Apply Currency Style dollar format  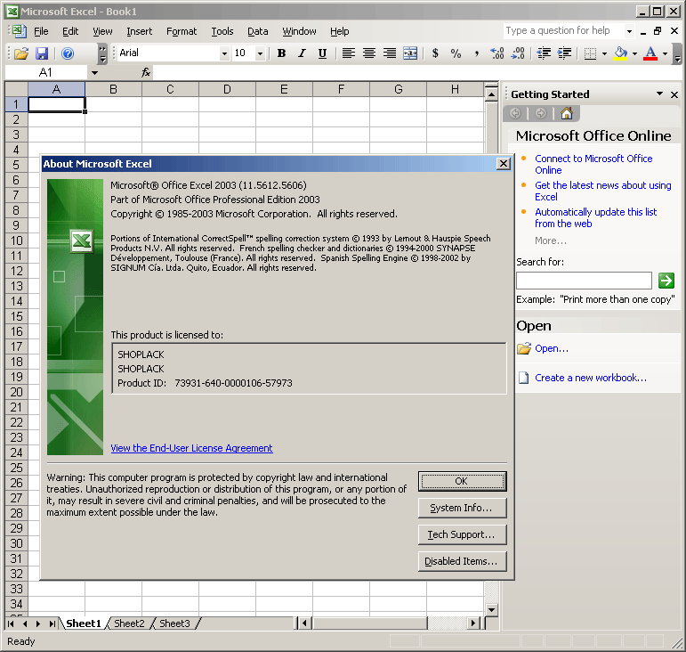435,53
